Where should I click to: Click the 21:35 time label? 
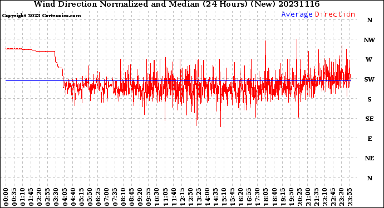(x=316, y=197)
